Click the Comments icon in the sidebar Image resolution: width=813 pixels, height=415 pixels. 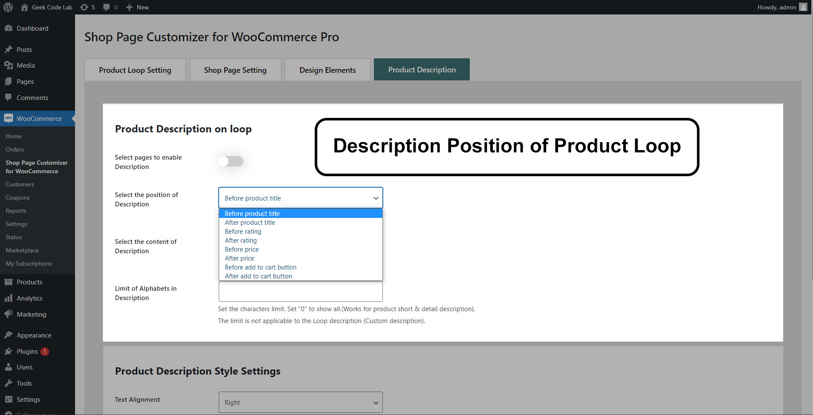tap(9, 97)
